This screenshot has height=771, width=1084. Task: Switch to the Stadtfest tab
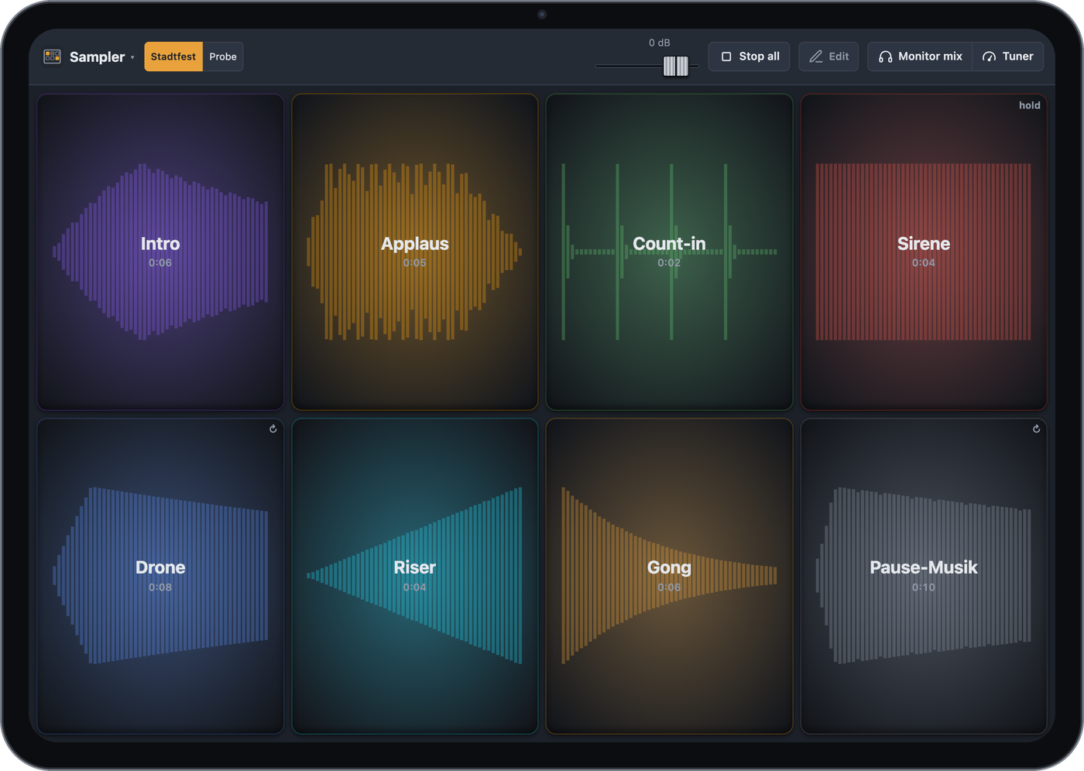tap(173, 57)
